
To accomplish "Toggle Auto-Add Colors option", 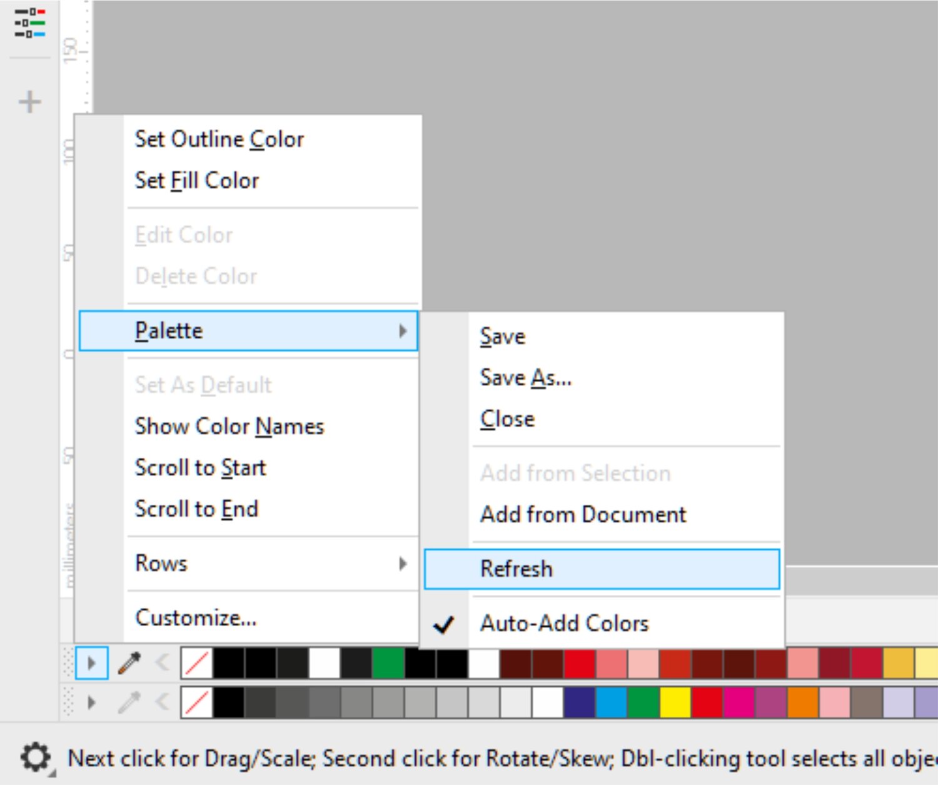I will click(564, 624).
